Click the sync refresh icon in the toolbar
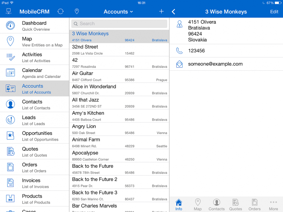 [60, 11]
